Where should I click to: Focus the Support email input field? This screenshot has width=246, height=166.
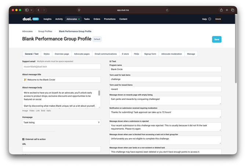tap(61, 67)
